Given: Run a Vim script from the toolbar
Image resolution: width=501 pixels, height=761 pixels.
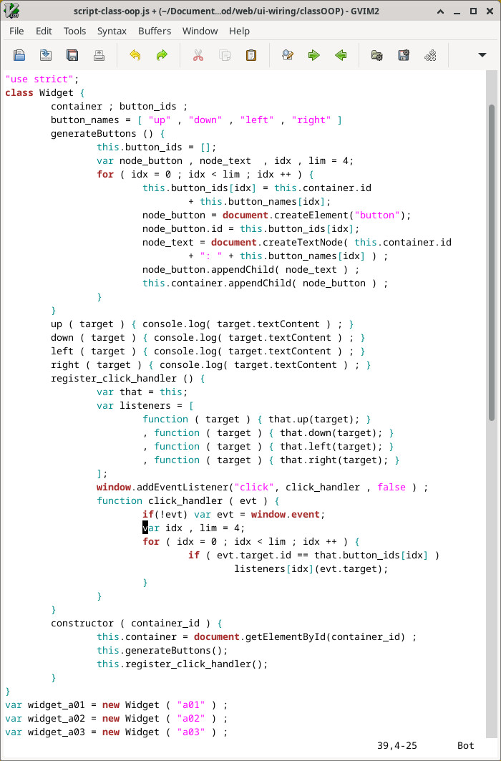Looking at the screenshot, I should (430, 55).
